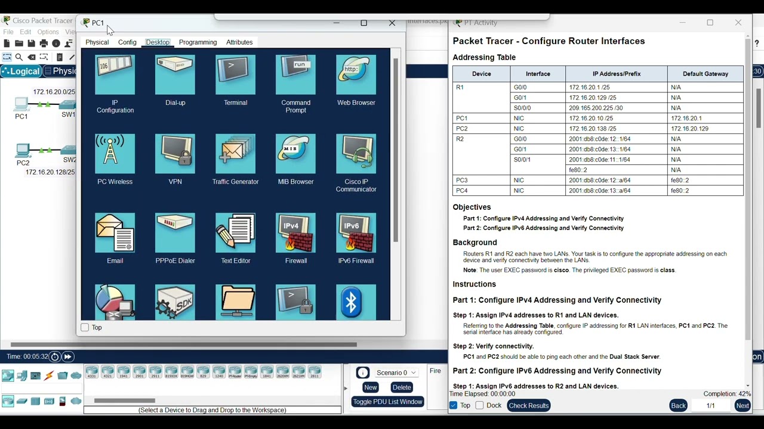Open the Options menu in Packet Tracer

pos(48,32)
